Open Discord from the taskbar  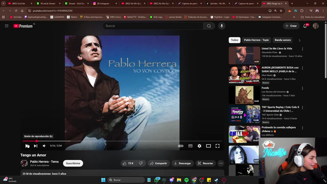pyautogui.click(x=172, y=180)
